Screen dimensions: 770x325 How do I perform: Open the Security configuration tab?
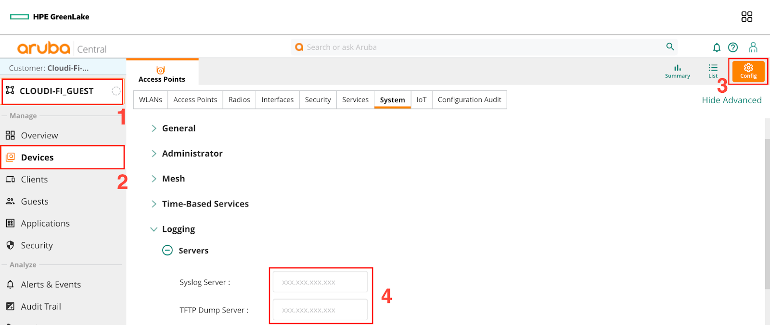318,100
